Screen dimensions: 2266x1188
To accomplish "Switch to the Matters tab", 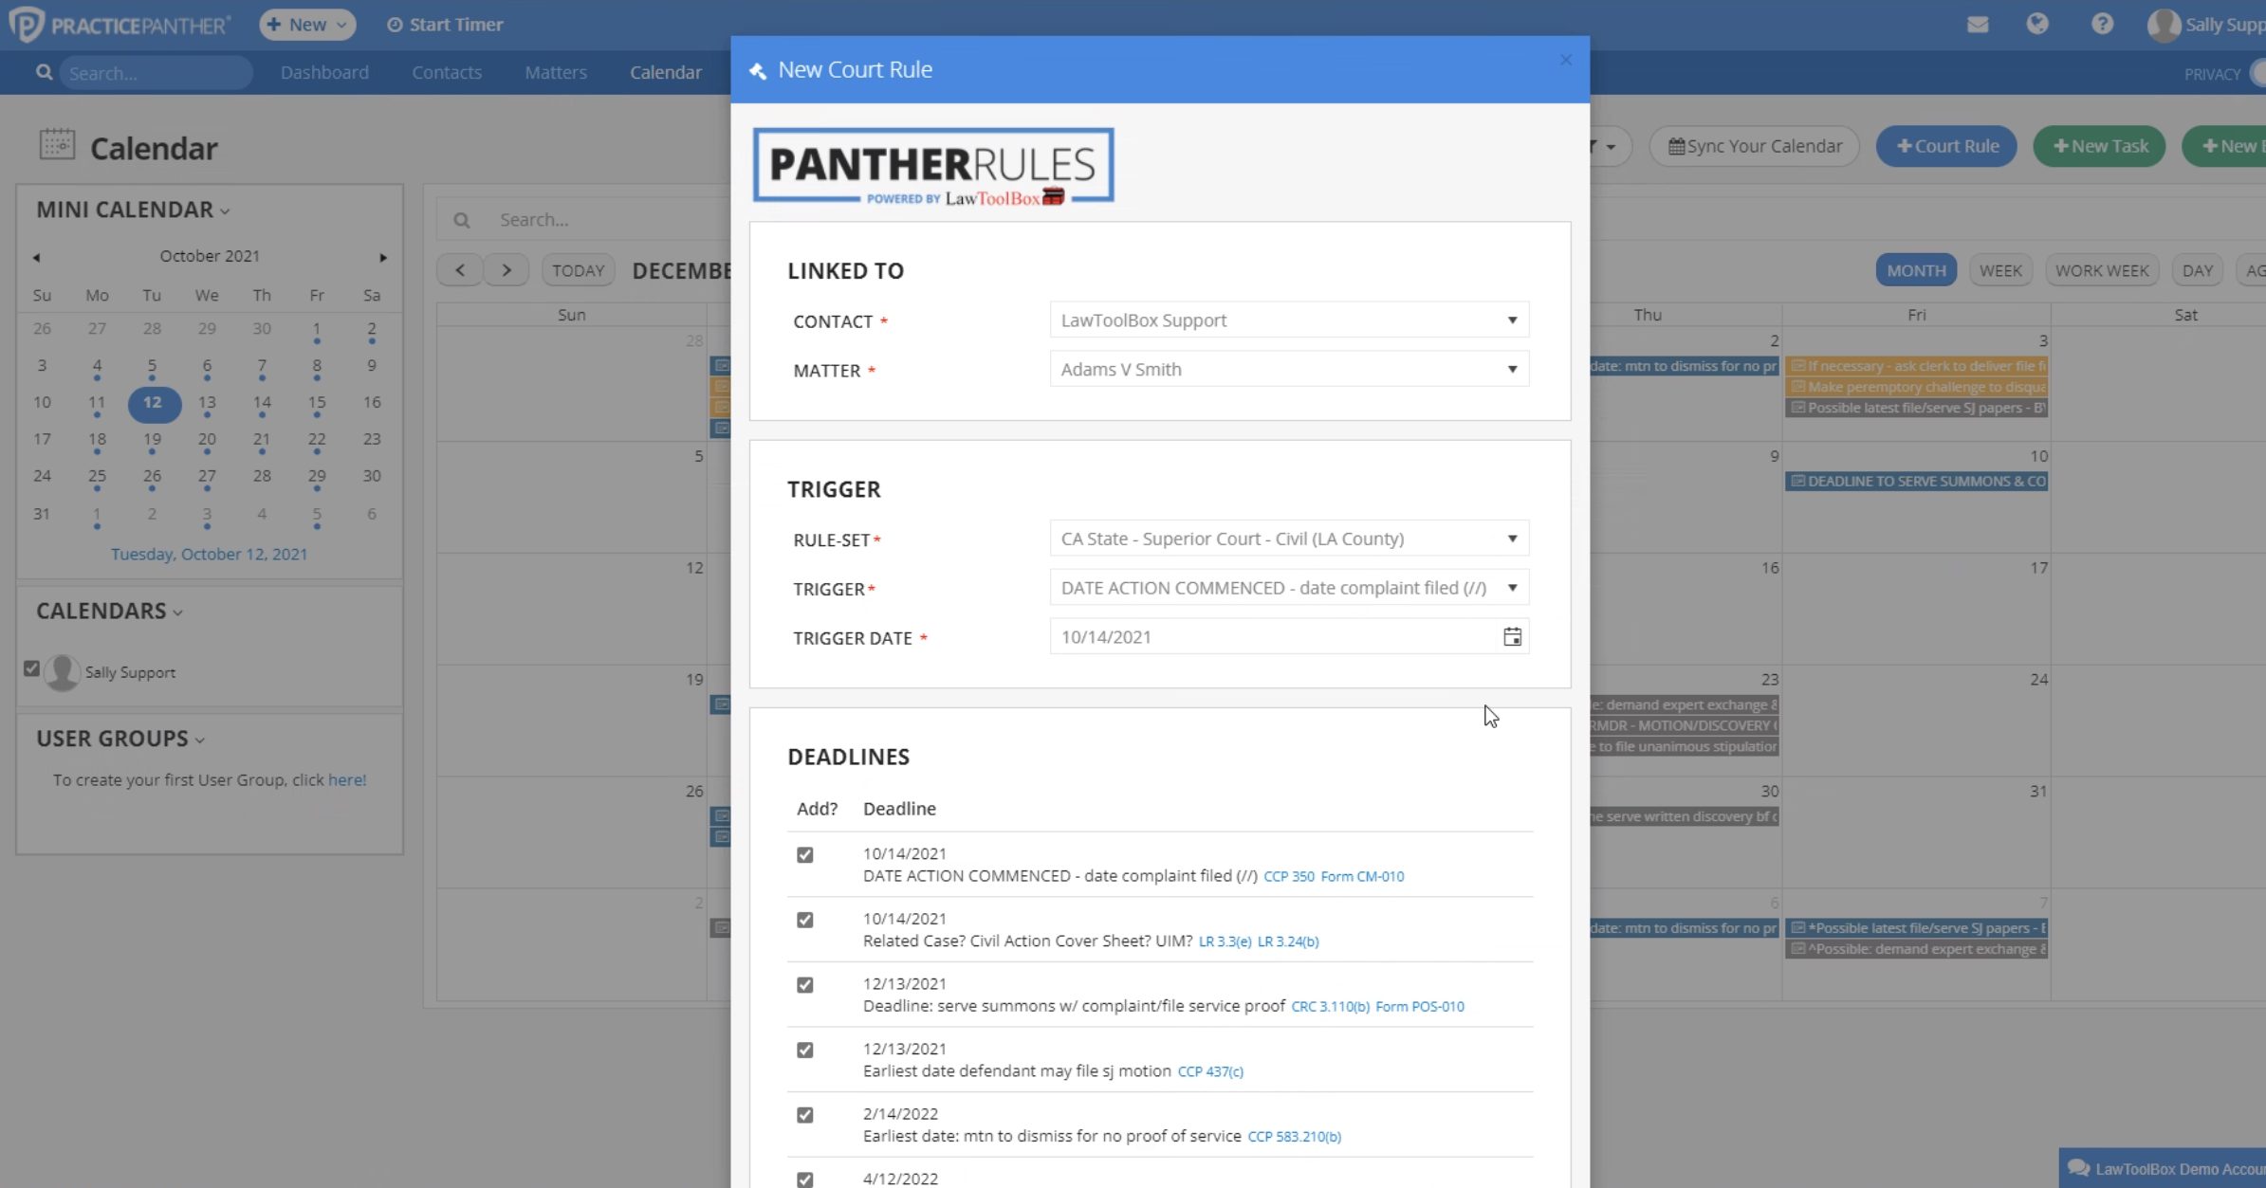I will pos(556,72).
